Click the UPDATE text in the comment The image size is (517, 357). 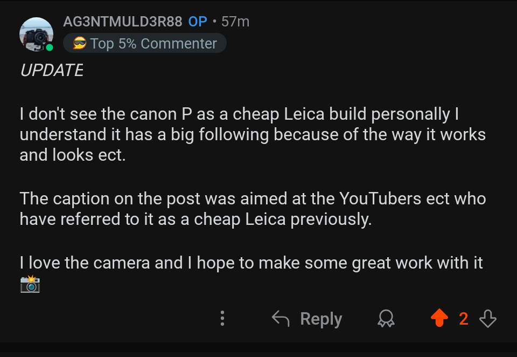(x=51, y=70)
